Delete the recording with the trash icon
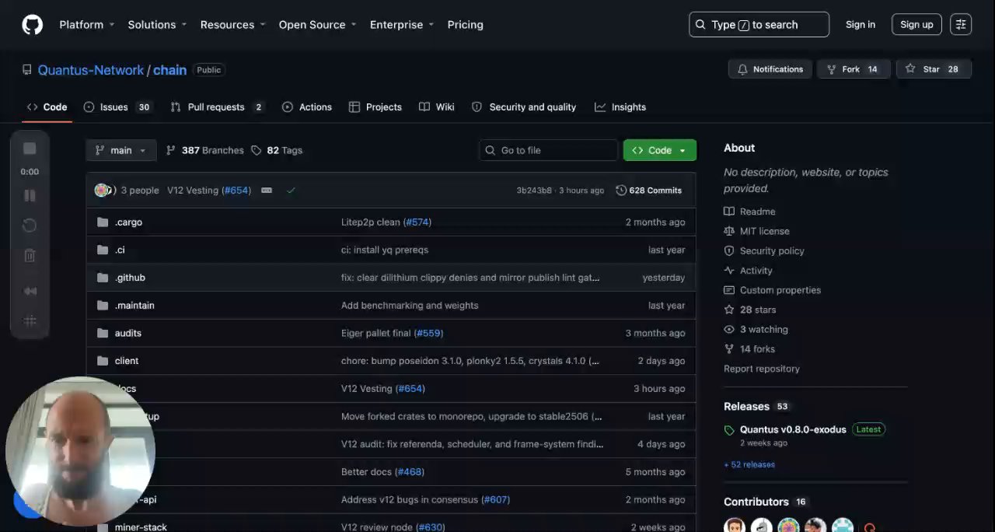Image resolution: width=995 pixels, height=532 pixels. [30, 256]
